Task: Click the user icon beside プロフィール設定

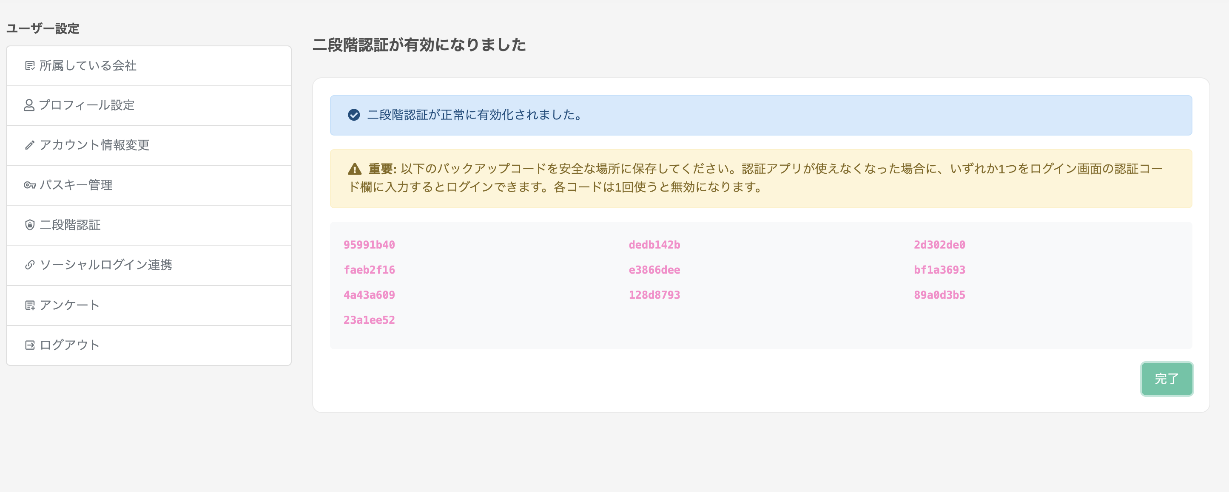Action: tap(29, 105)
